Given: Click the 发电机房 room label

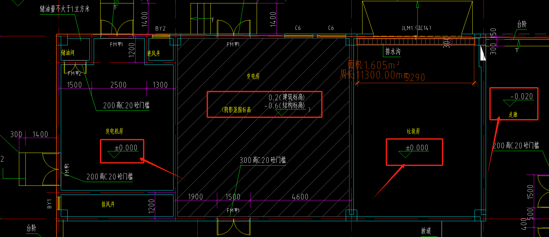Looking at the screenshot, I should coord(114,131).
